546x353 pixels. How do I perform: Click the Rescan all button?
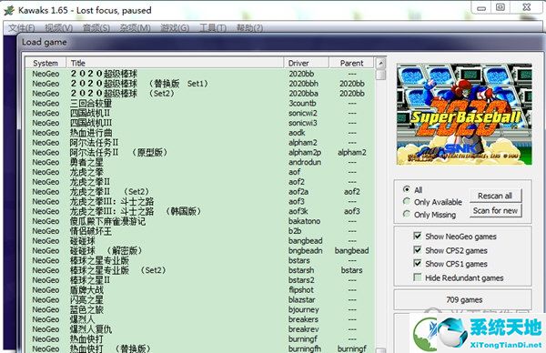(x=496, y=196)
